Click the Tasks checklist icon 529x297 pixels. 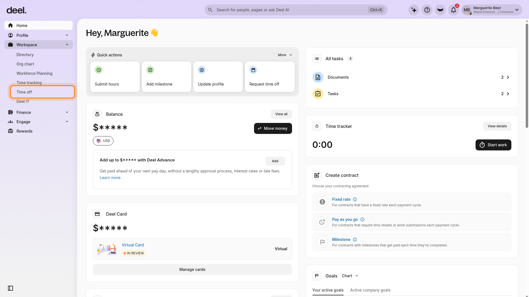[318, 94]
